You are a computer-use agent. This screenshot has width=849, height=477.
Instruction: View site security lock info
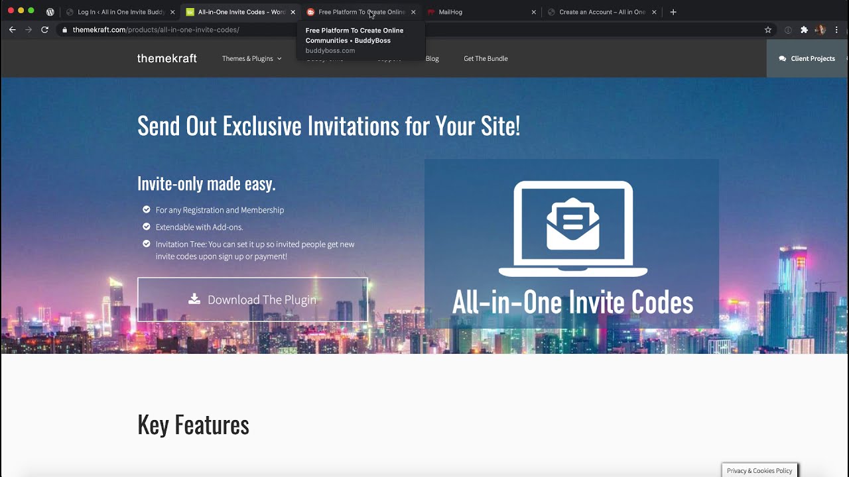coord(64,30)
